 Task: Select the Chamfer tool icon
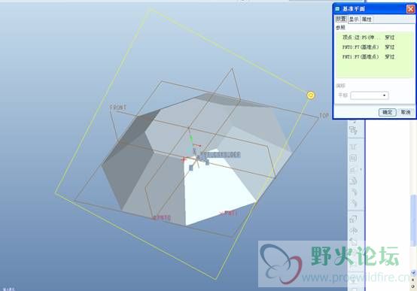pyautogui.click(x=353, y=203)
